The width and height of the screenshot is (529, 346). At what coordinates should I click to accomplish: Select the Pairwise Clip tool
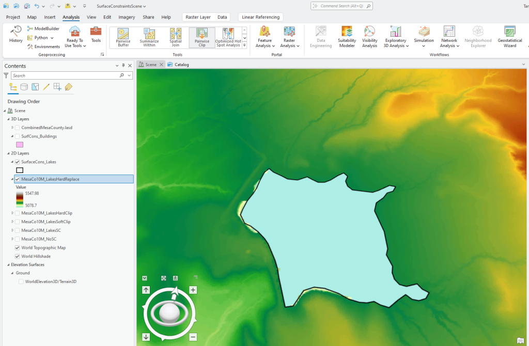[x=201, y=37]
